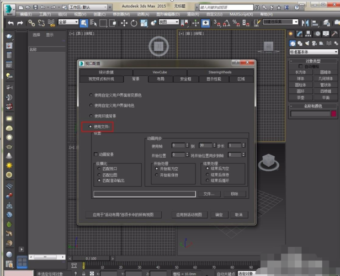Expand the 全部 selection filter dropdown
340x276 pixels.
(x=68, y=23)
